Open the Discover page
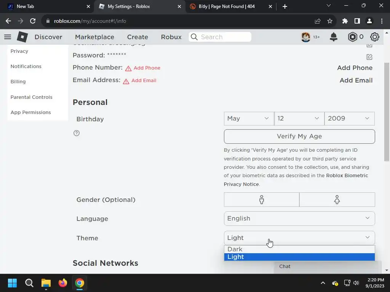This screenshot has width=390, height=292. tap(48, 37)
